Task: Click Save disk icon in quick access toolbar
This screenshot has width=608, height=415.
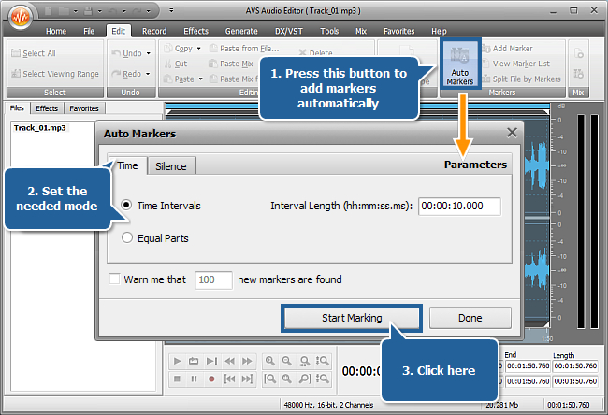Action: pos(88,11)
